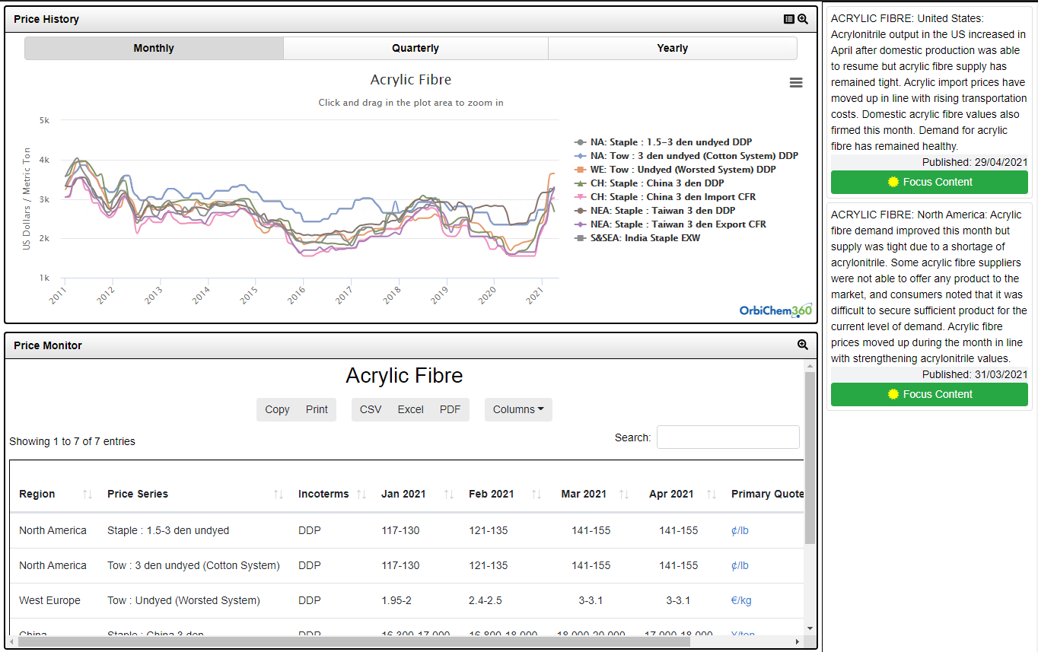Click the 'Published: 31/03/2021' date
The image size is (1038, 652).
pyautogui.click(x=975, y=374)
